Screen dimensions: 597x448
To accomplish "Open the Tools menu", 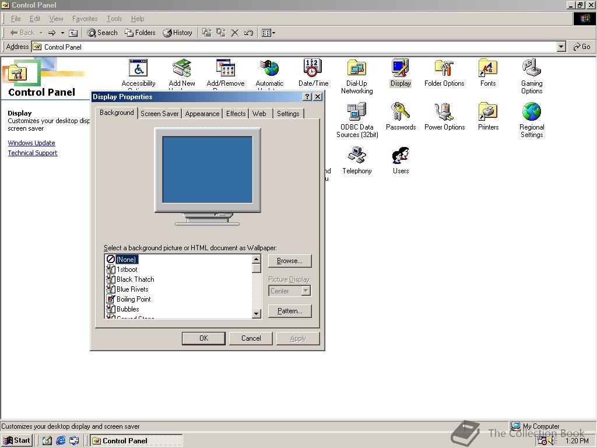I will (114, 19).
